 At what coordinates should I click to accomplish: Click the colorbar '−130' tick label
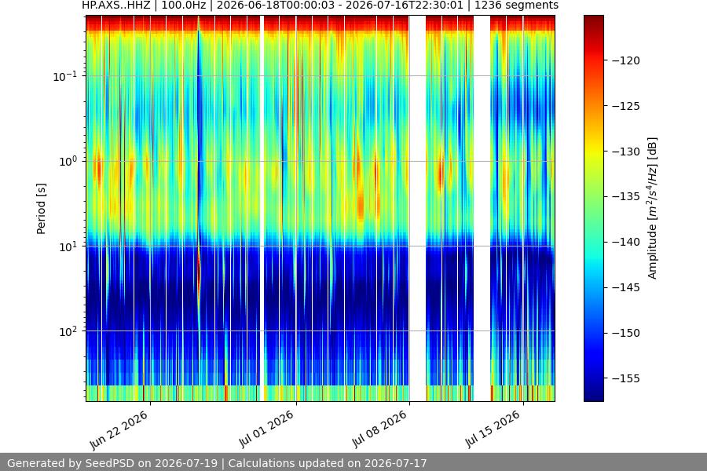[626, 152]
